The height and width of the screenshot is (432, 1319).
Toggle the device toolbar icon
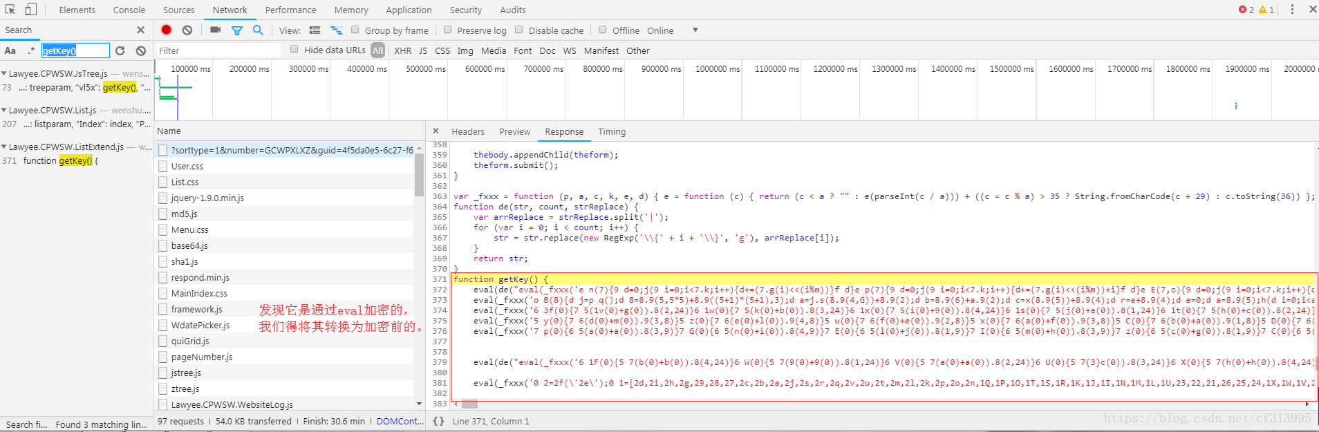(x=31, y=10)
